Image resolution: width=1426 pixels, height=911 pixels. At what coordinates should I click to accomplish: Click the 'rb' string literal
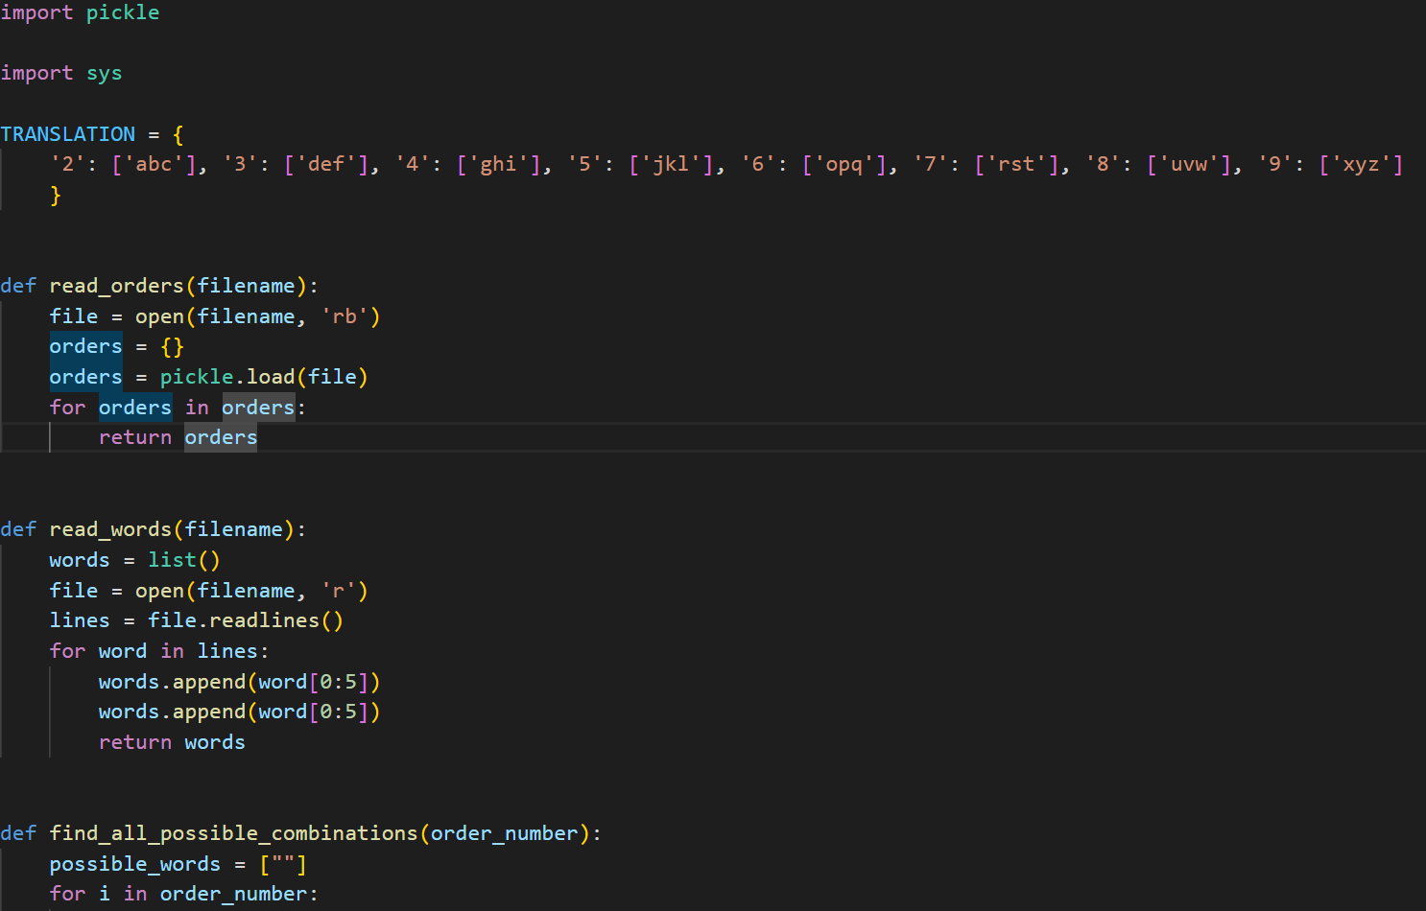(x=345, y=315)
